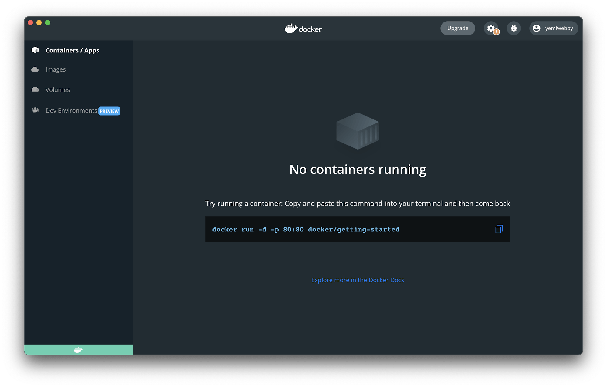
Task: Copy the docker run command to clipboard
Action: pyautogui.click(x=499, y=229)
